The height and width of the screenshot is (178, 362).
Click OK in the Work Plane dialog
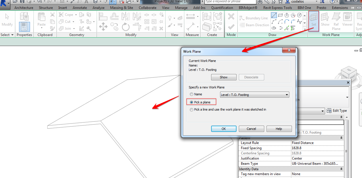pyautogui.click(x=224, y=128)
